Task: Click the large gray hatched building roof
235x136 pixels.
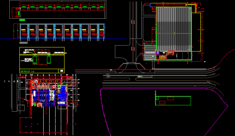Action: (x=174, y=29)
